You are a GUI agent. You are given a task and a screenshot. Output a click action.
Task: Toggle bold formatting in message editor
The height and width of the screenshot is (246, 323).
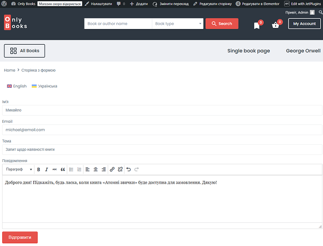click(x=38, y=170)
